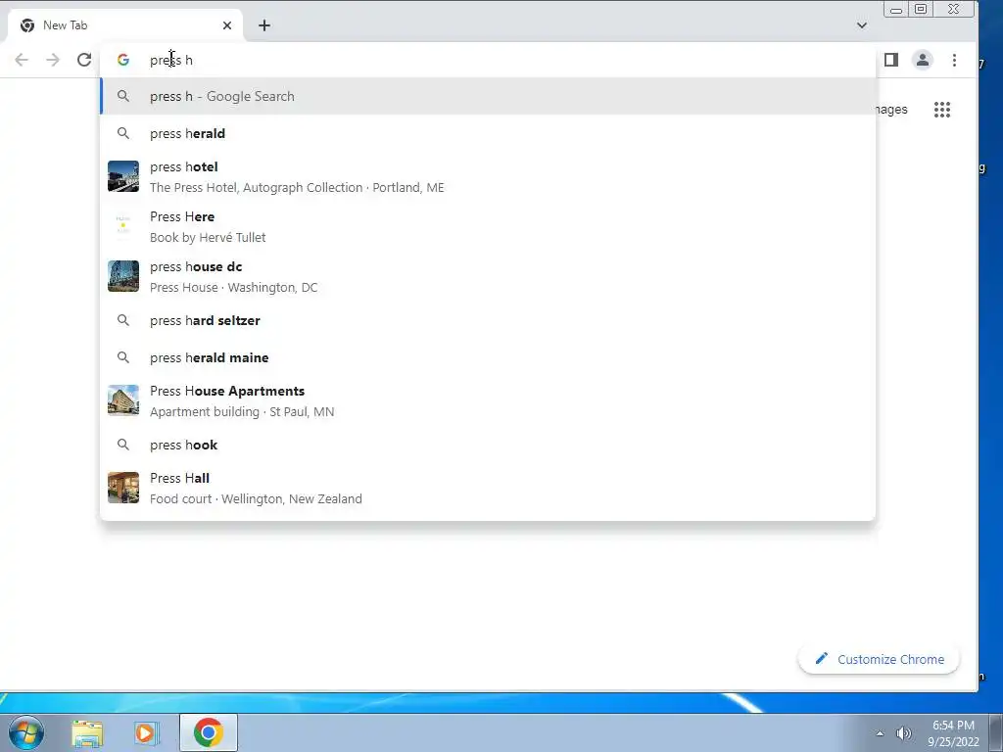Select the New Tab tab
This screenshot has height=752, width=1003.
tap(125, 25)
